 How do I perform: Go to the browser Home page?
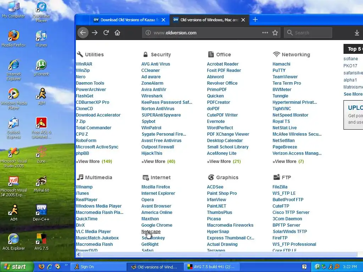[x=117, y=33]
